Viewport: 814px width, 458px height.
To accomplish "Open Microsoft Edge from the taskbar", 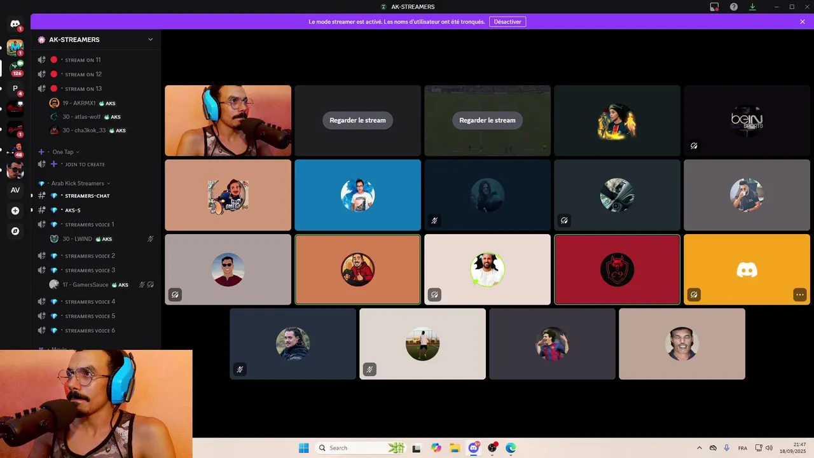I will [511, 448].
